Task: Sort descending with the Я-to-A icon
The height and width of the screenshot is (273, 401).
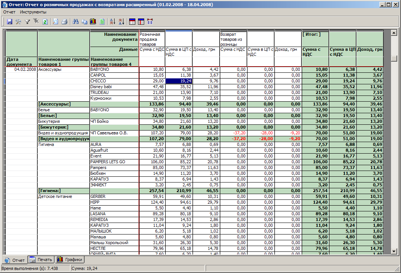Action: tap(121, 22)
